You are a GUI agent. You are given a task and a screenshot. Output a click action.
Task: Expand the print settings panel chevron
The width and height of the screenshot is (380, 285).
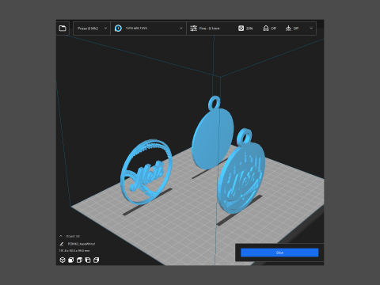(x=311, y=28)
